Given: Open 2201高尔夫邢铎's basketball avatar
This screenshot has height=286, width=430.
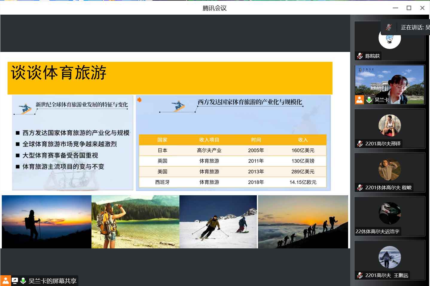Looking at the screenshot, I should [x=389, y=125].
